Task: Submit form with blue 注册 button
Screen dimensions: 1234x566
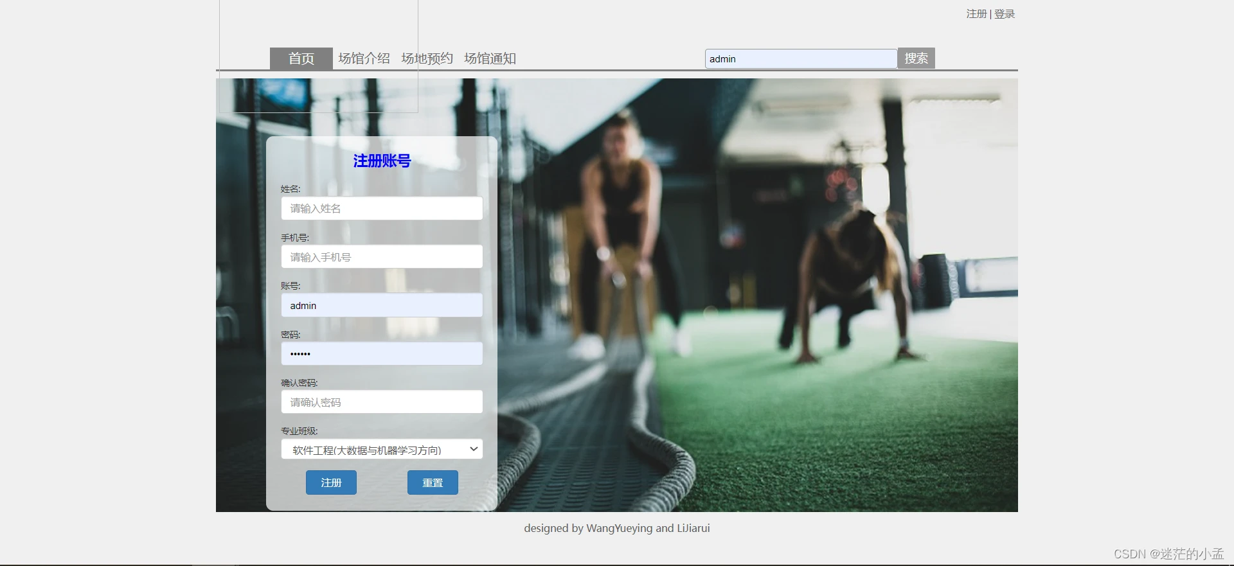Action: point(331,482)
